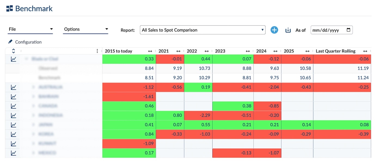Open the three-dot menu in table header

click(x=97, y=51)
